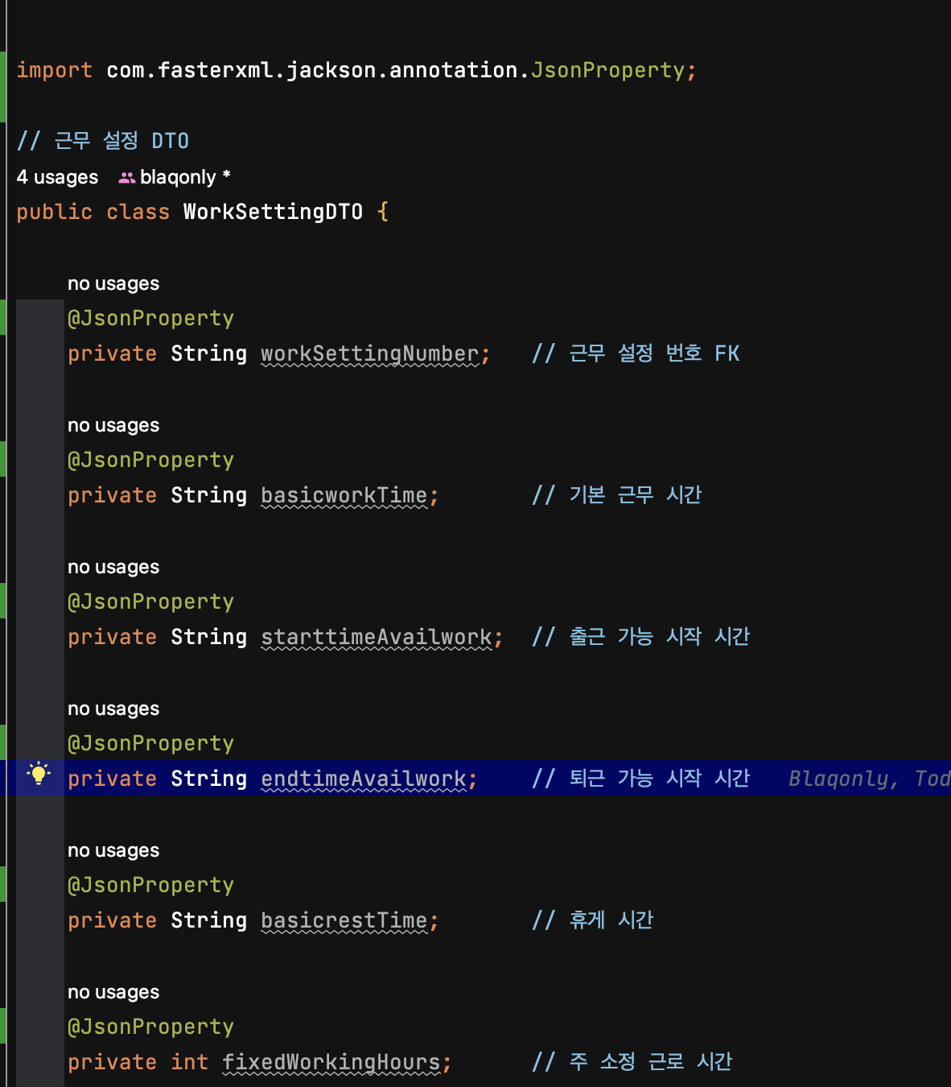Click the basicrestTime variable name
951x1087 pixels.
(344, 921)
